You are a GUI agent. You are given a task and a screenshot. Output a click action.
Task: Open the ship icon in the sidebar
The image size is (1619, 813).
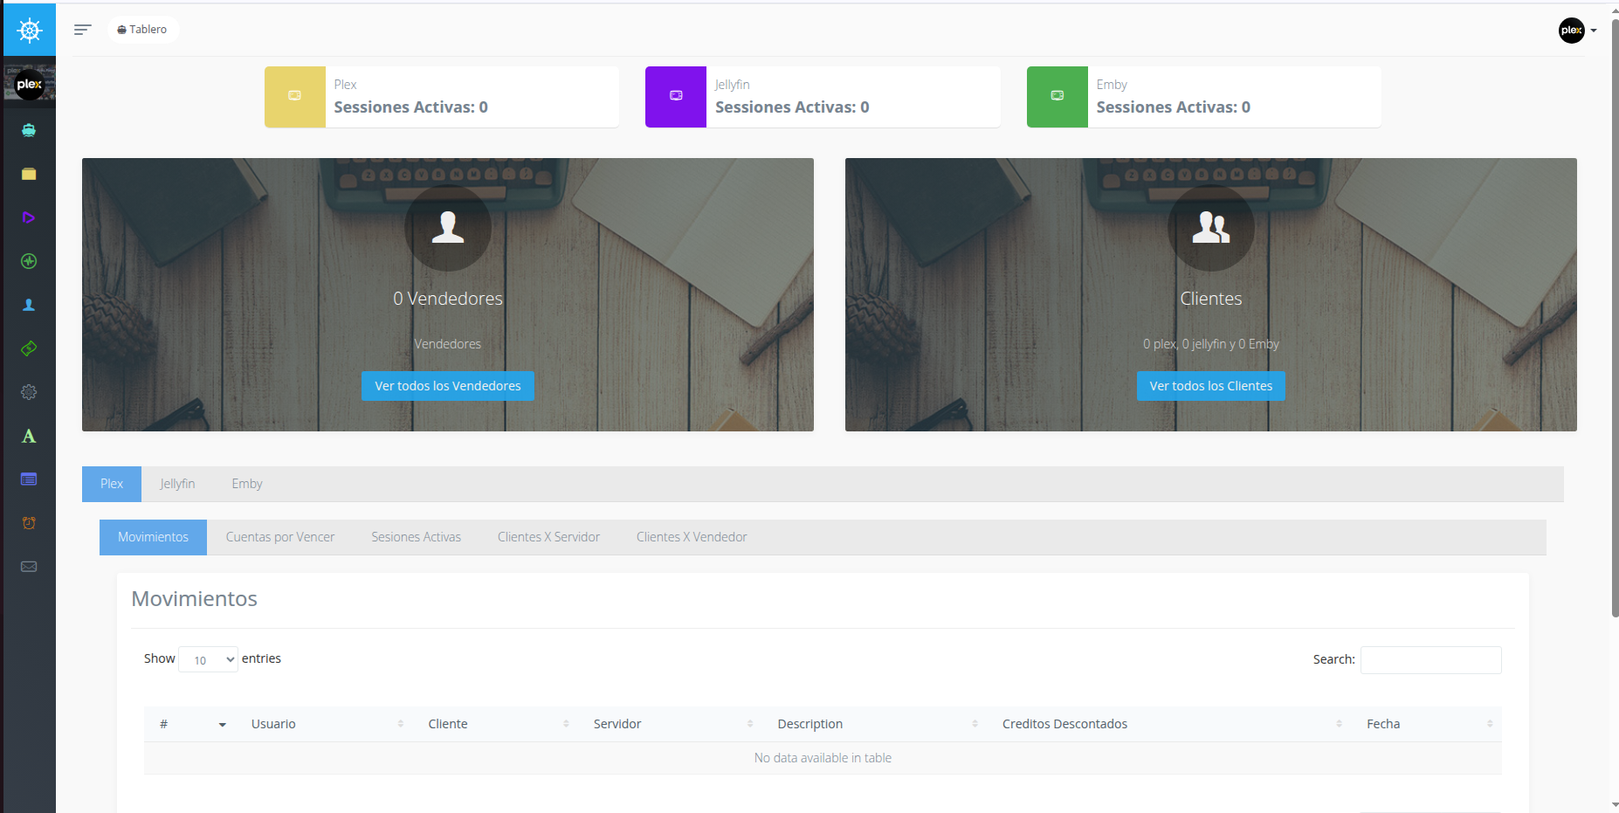point(29,130)
